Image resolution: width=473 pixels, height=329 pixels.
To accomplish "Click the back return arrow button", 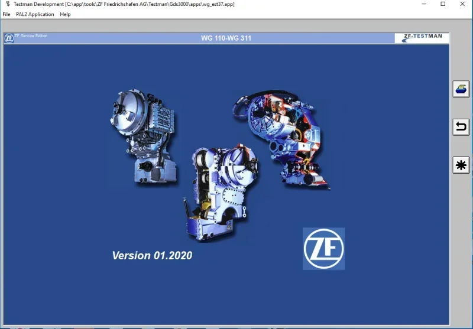I will 461,127.
